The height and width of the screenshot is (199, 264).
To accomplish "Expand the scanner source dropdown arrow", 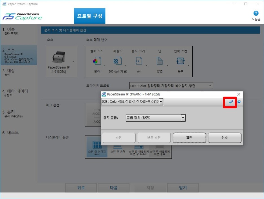I will click(x=73, y=61).
